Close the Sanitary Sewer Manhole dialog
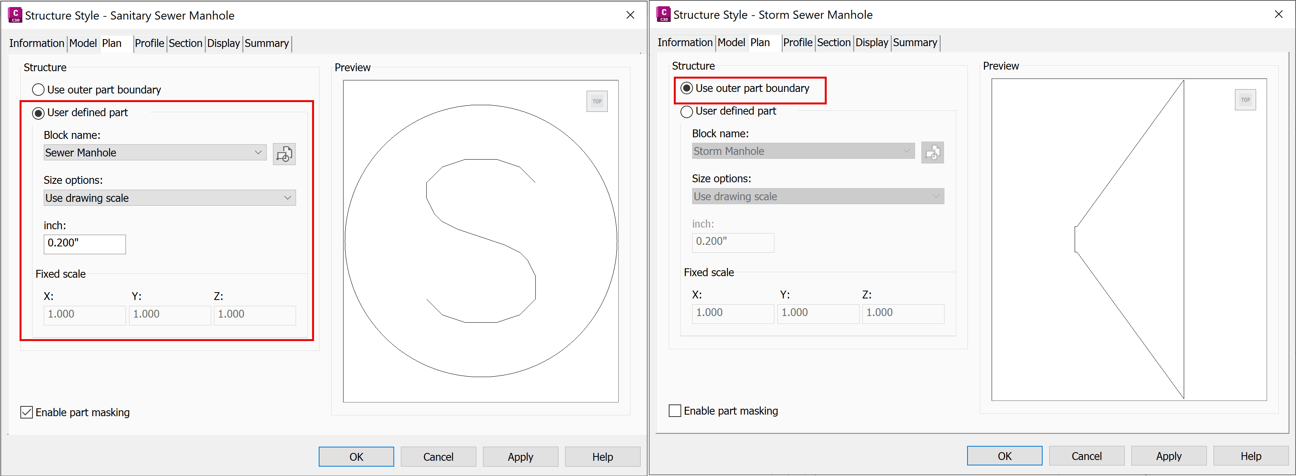 pyautogui.click(x=630, y=15)
